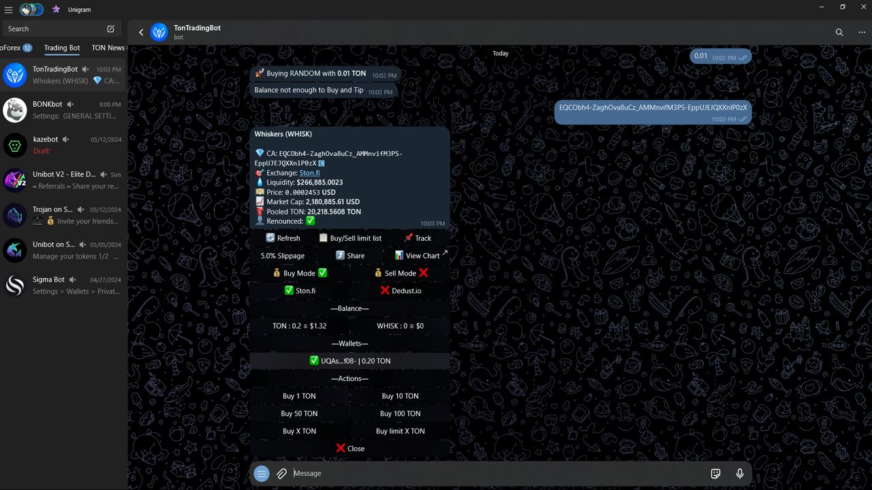872x490 pixels.
Task: Click the WHISK : 0 = $0 balance
Action: click(x=401, y=326)
